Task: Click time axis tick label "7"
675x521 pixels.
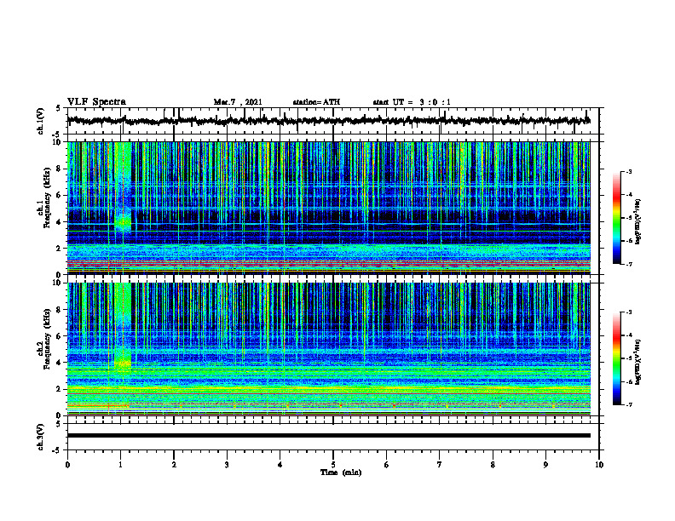Action: [x=440, y=465]
